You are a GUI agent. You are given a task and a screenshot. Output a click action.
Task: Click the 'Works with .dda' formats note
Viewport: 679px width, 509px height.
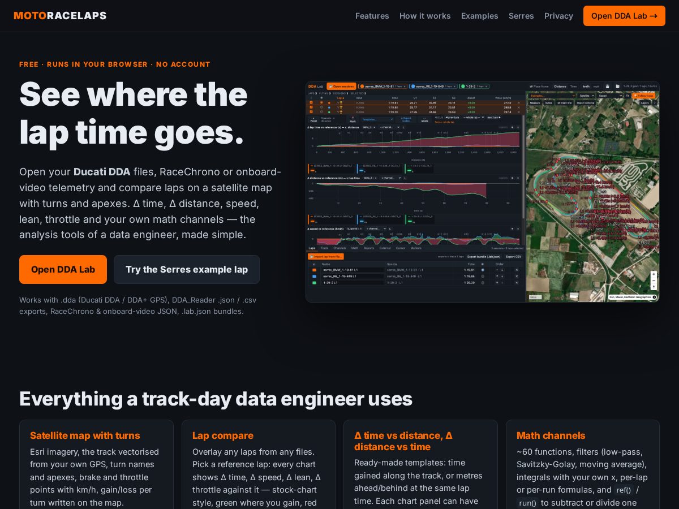[x=137, y=305]
